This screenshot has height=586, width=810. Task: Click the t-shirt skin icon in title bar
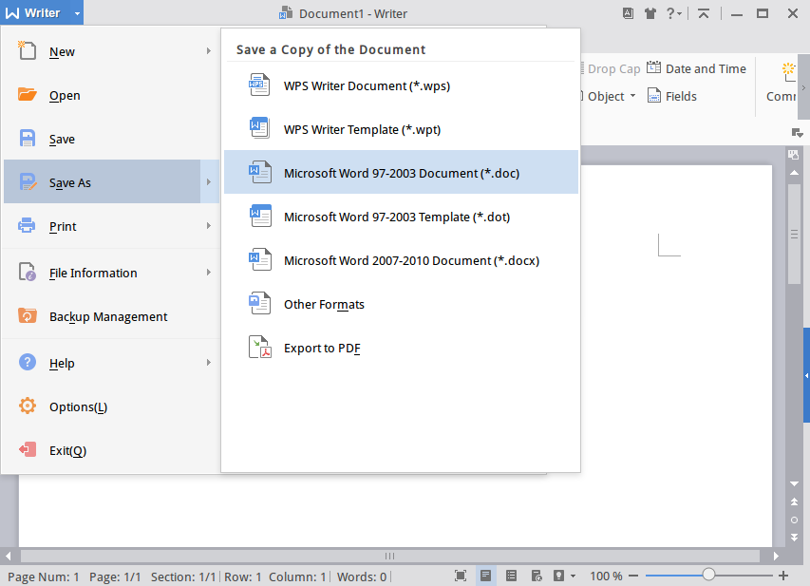tap(650, 13)
